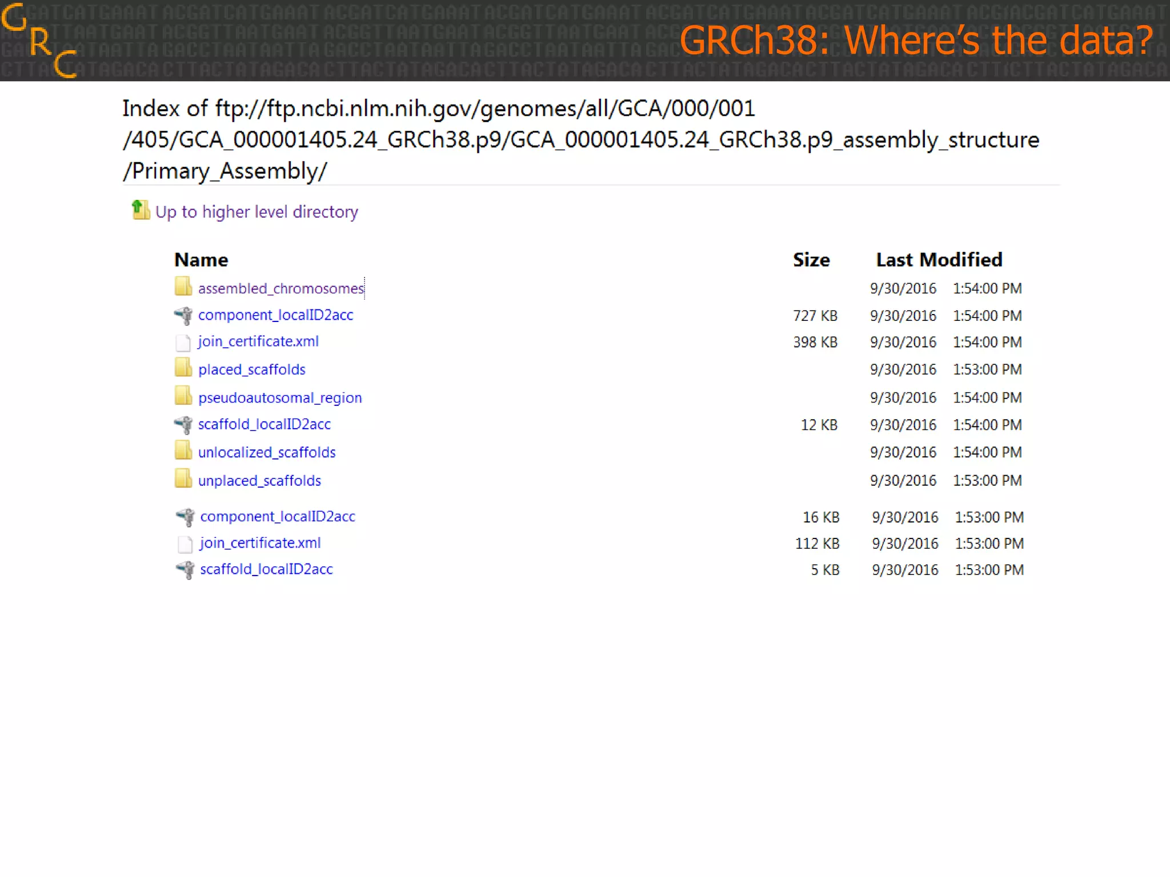Screen dimensions: 1170x877
Task: Click the 112 KB size value
Action: coord(818,544)
